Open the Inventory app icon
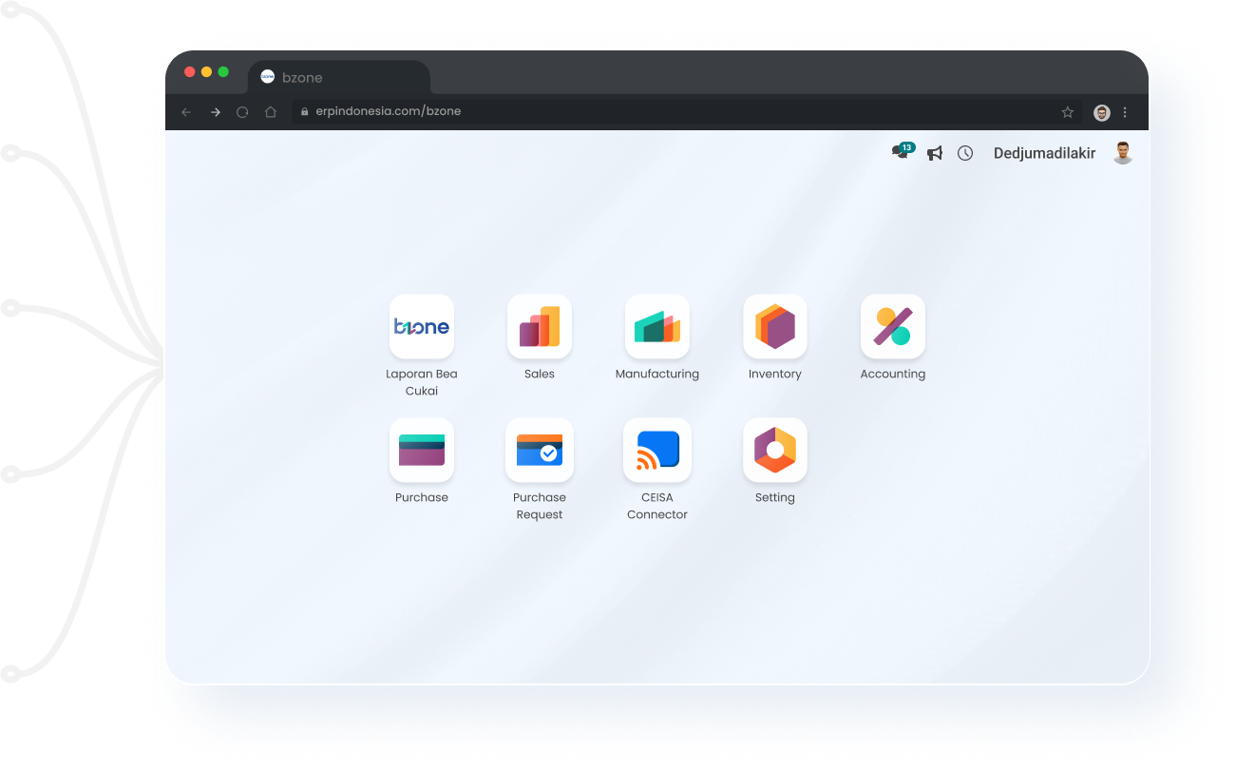This screenshot has width=1236, height=771. click(x=775, y=326)
